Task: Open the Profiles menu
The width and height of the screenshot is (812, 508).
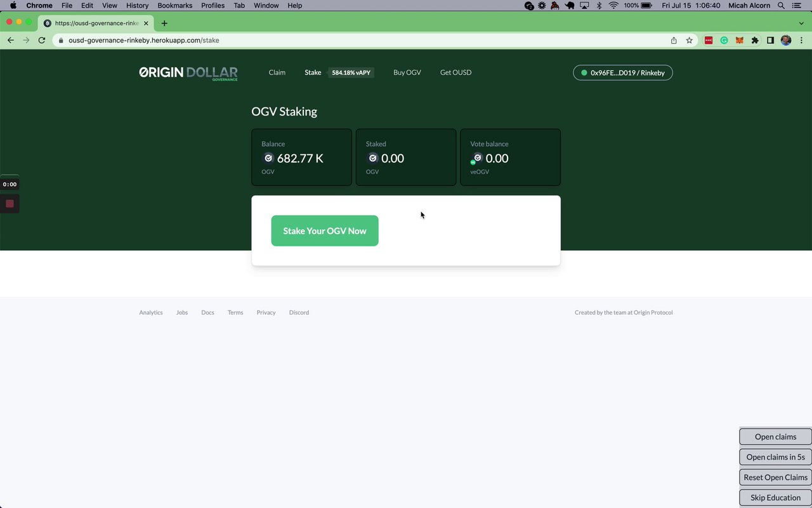Action: pos(213,5)
